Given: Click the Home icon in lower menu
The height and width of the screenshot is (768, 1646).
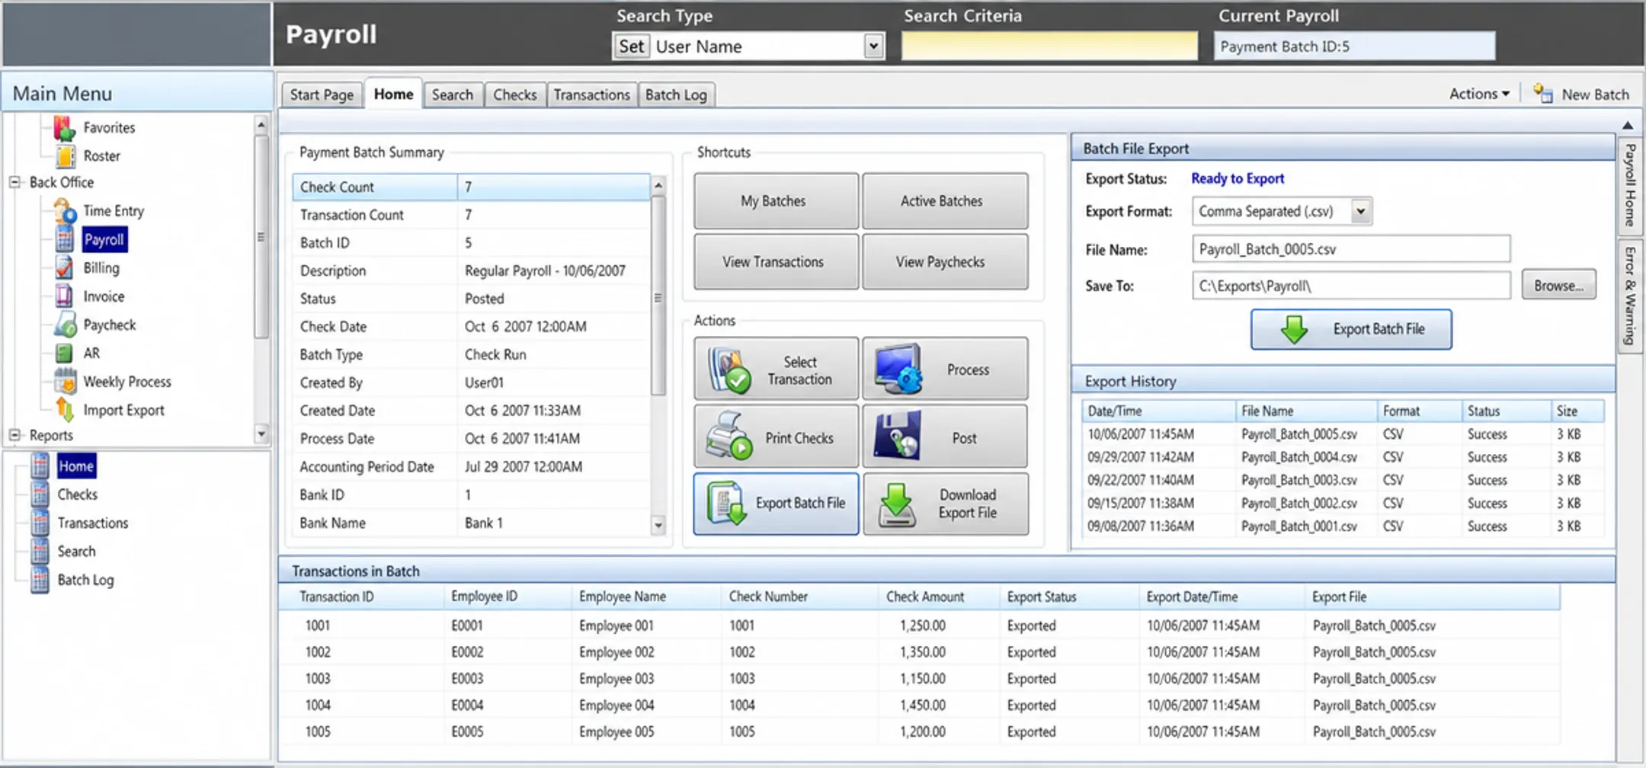Looking at the screenshot, I should pyautogui.click(x=40, y=466).
